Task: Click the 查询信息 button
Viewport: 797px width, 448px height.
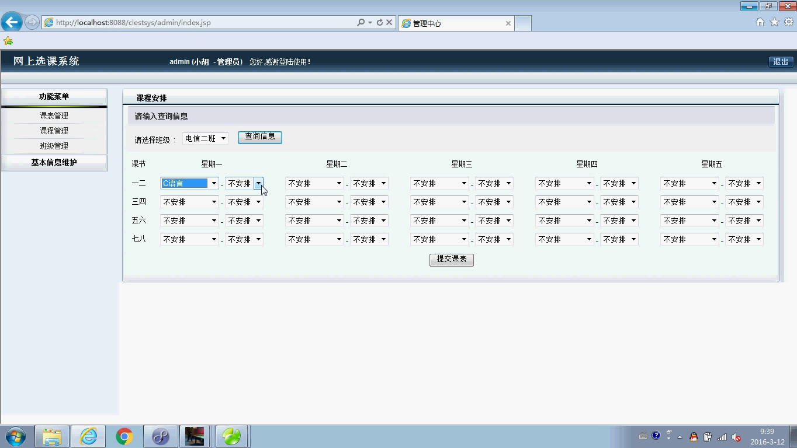Action: point(260,137)
